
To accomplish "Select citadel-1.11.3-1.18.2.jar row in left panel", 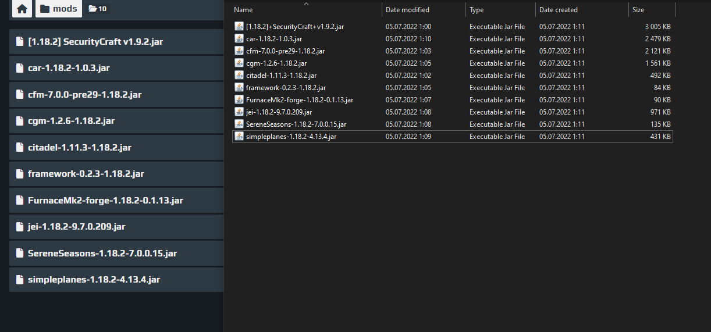I will (x=116, y=148).
